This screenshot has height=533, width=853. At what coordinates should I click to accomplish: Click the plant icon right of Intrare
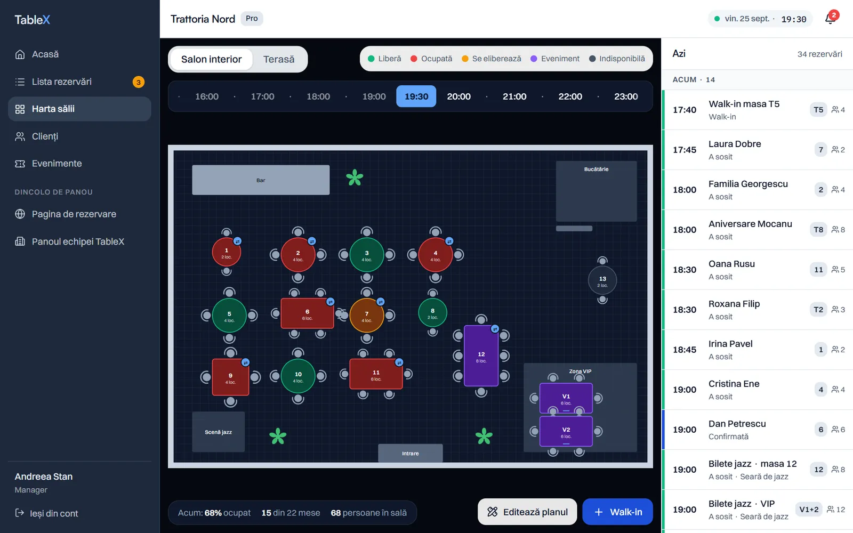click(484, 437)
